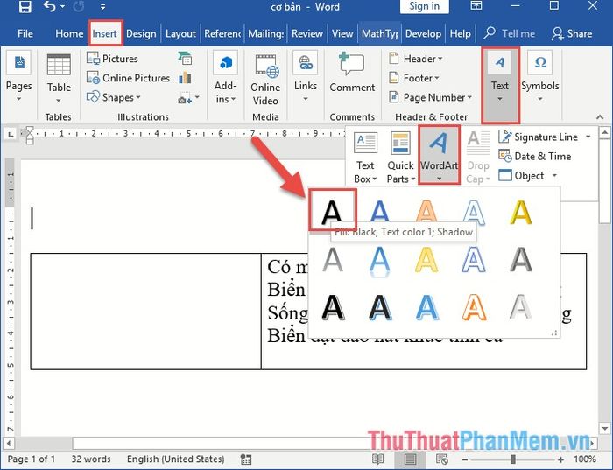Viewport: 613px width, 470px height.
Task: Choose the light gray WordArt style in middle row
Action: (x=333, y=260)
